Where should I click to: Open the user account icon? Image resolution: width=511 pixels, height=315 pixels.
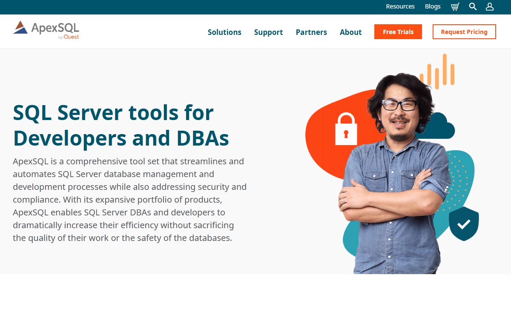click(490, 6)
